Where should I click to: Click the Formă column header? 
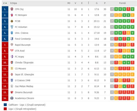(122, 3)
